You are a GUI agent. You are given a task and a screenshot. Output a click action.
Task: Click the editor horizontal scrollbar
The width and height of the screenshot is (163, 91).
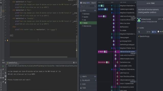38,57
